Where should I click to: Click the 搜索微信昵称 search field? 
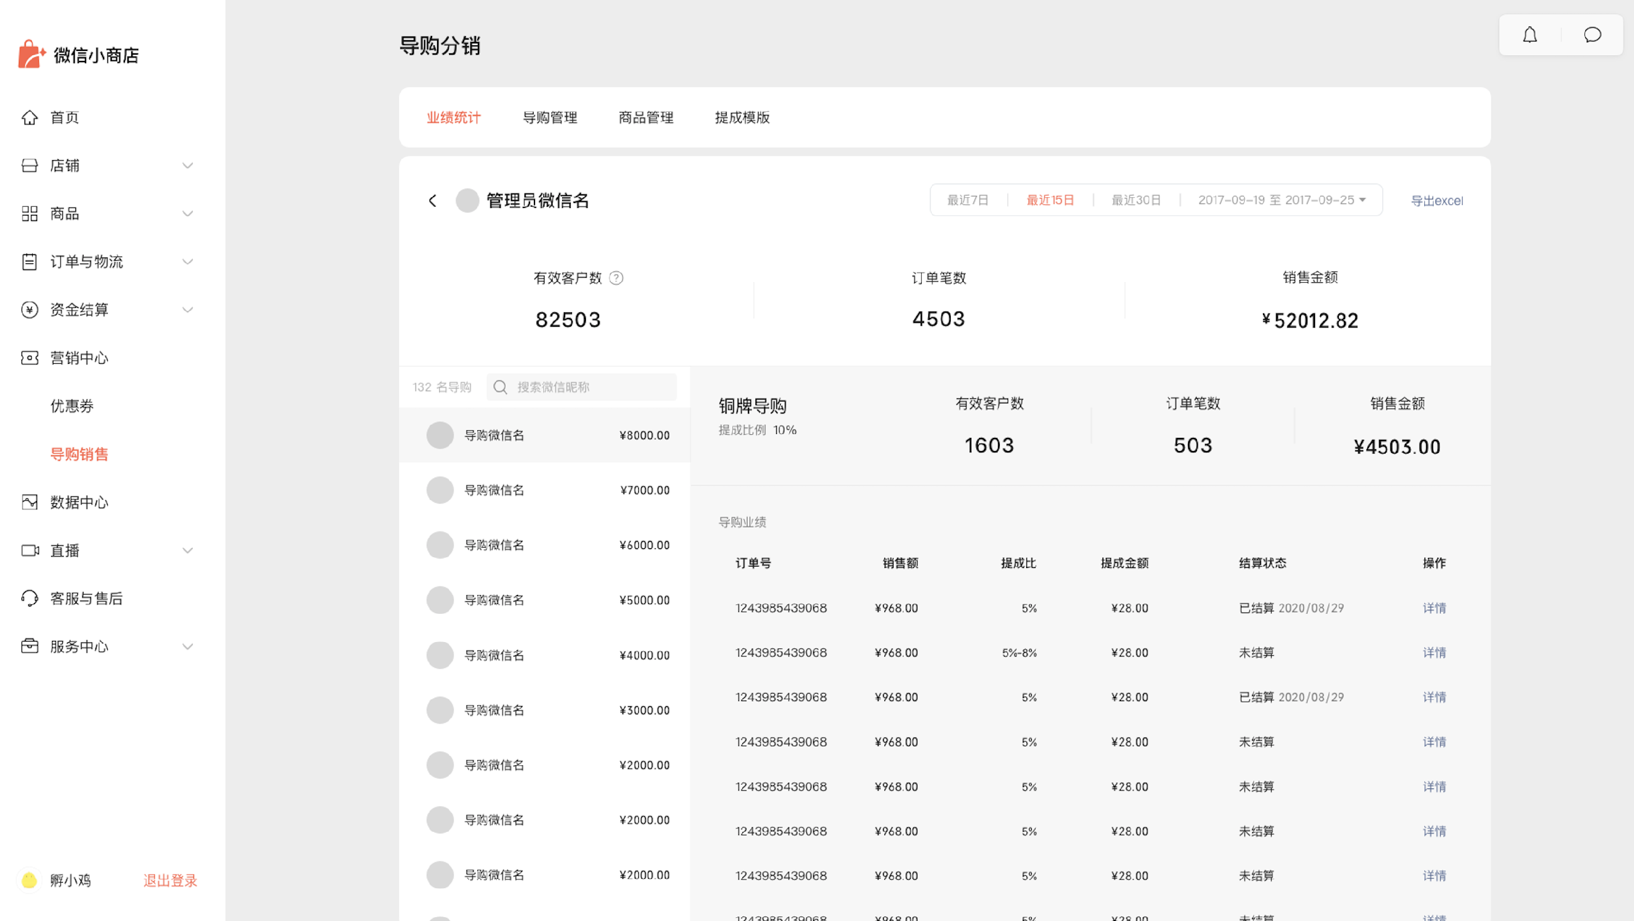click(582, 387)
